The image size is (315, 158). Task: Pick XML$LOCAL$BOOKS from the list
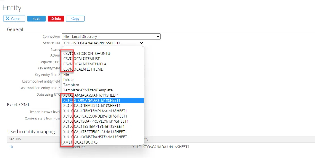click(80, 142)
